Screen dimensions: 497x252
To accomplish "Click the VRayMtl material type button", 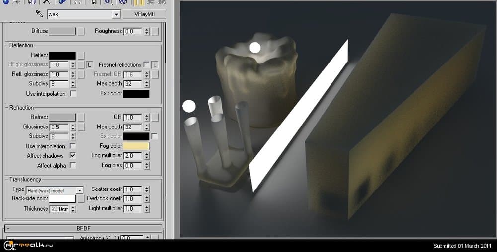I will point(144,14).
